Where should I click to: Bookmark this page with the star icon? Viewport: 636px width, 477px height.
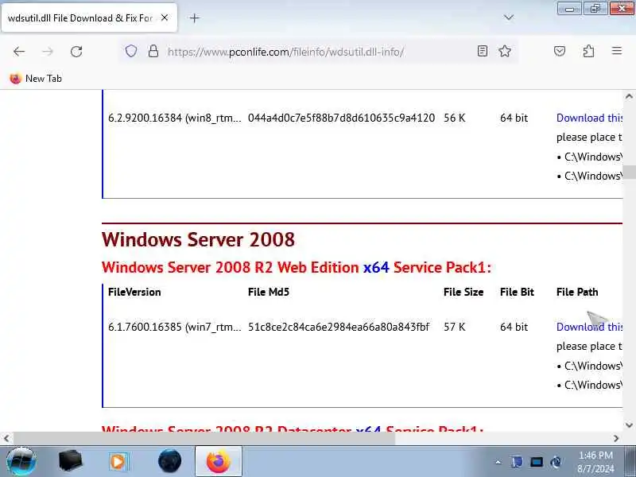505,51
